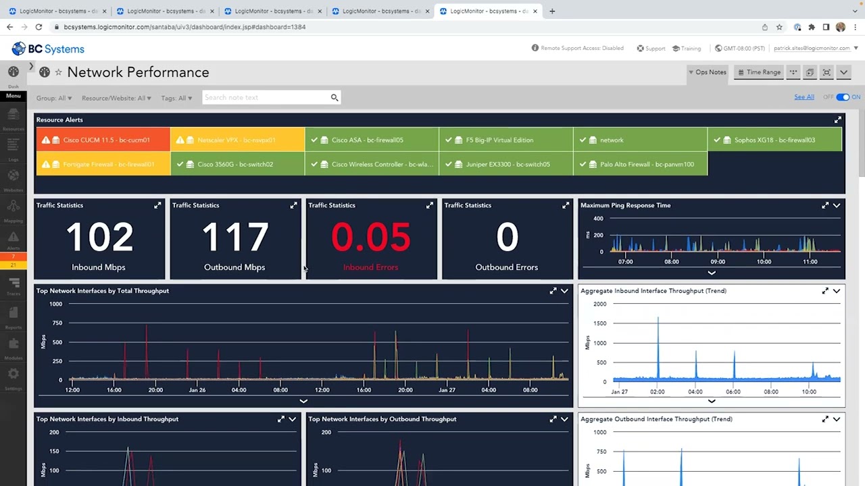Favorite the Network Performance dashboard star
Viewport: 865px width, 486px height.
point(58,72)
